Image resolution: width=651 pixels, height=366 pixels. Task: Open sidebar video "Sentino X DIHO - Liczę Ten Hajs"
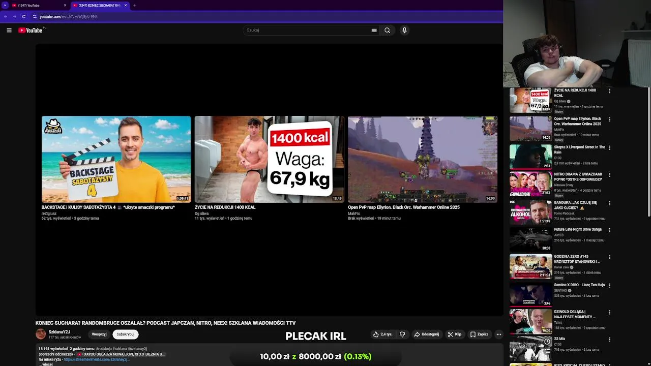point(579,285)
